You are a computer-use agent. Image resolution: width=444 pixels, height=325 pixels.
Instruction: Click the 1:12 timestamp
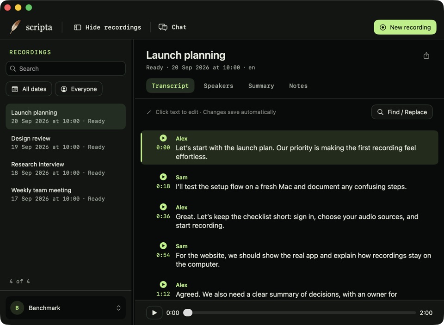pos(163,294)
